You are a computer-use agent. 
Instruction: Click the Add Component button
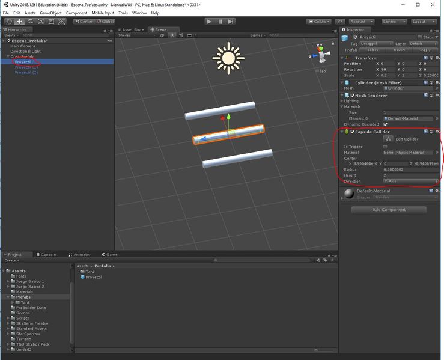[x=389, y=210]
